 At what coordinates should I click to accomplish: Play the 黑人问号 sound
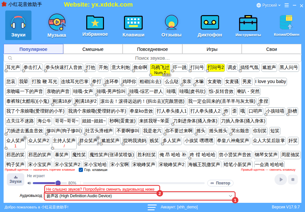click(289, 68)
